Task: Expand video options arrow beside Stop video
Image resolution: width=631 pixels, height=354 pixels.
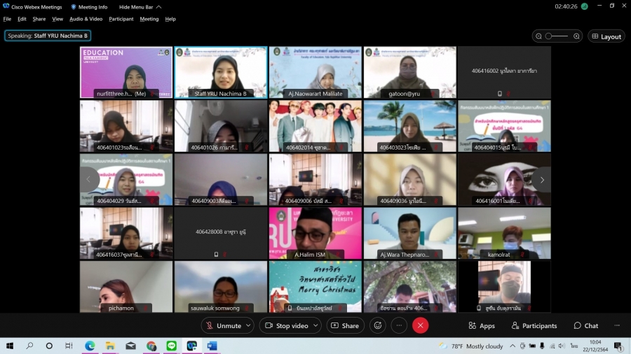Action: pyautogui.click(x=315, y=325)
